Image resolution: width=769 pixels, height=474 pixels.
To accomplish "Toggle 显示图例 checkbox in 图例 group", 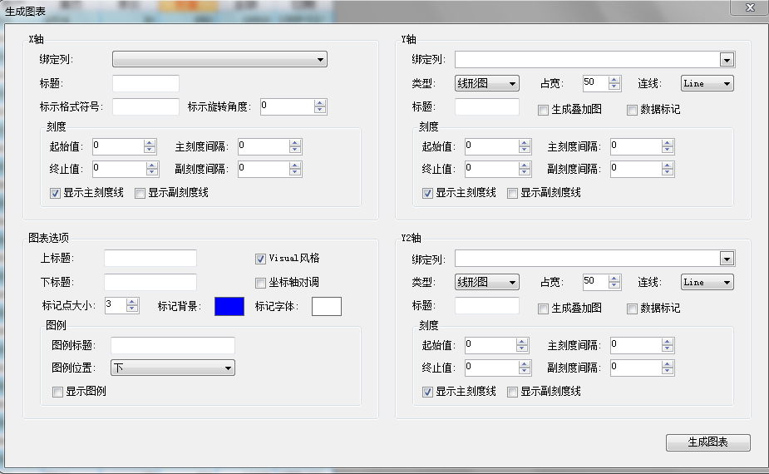I will 57,392.
